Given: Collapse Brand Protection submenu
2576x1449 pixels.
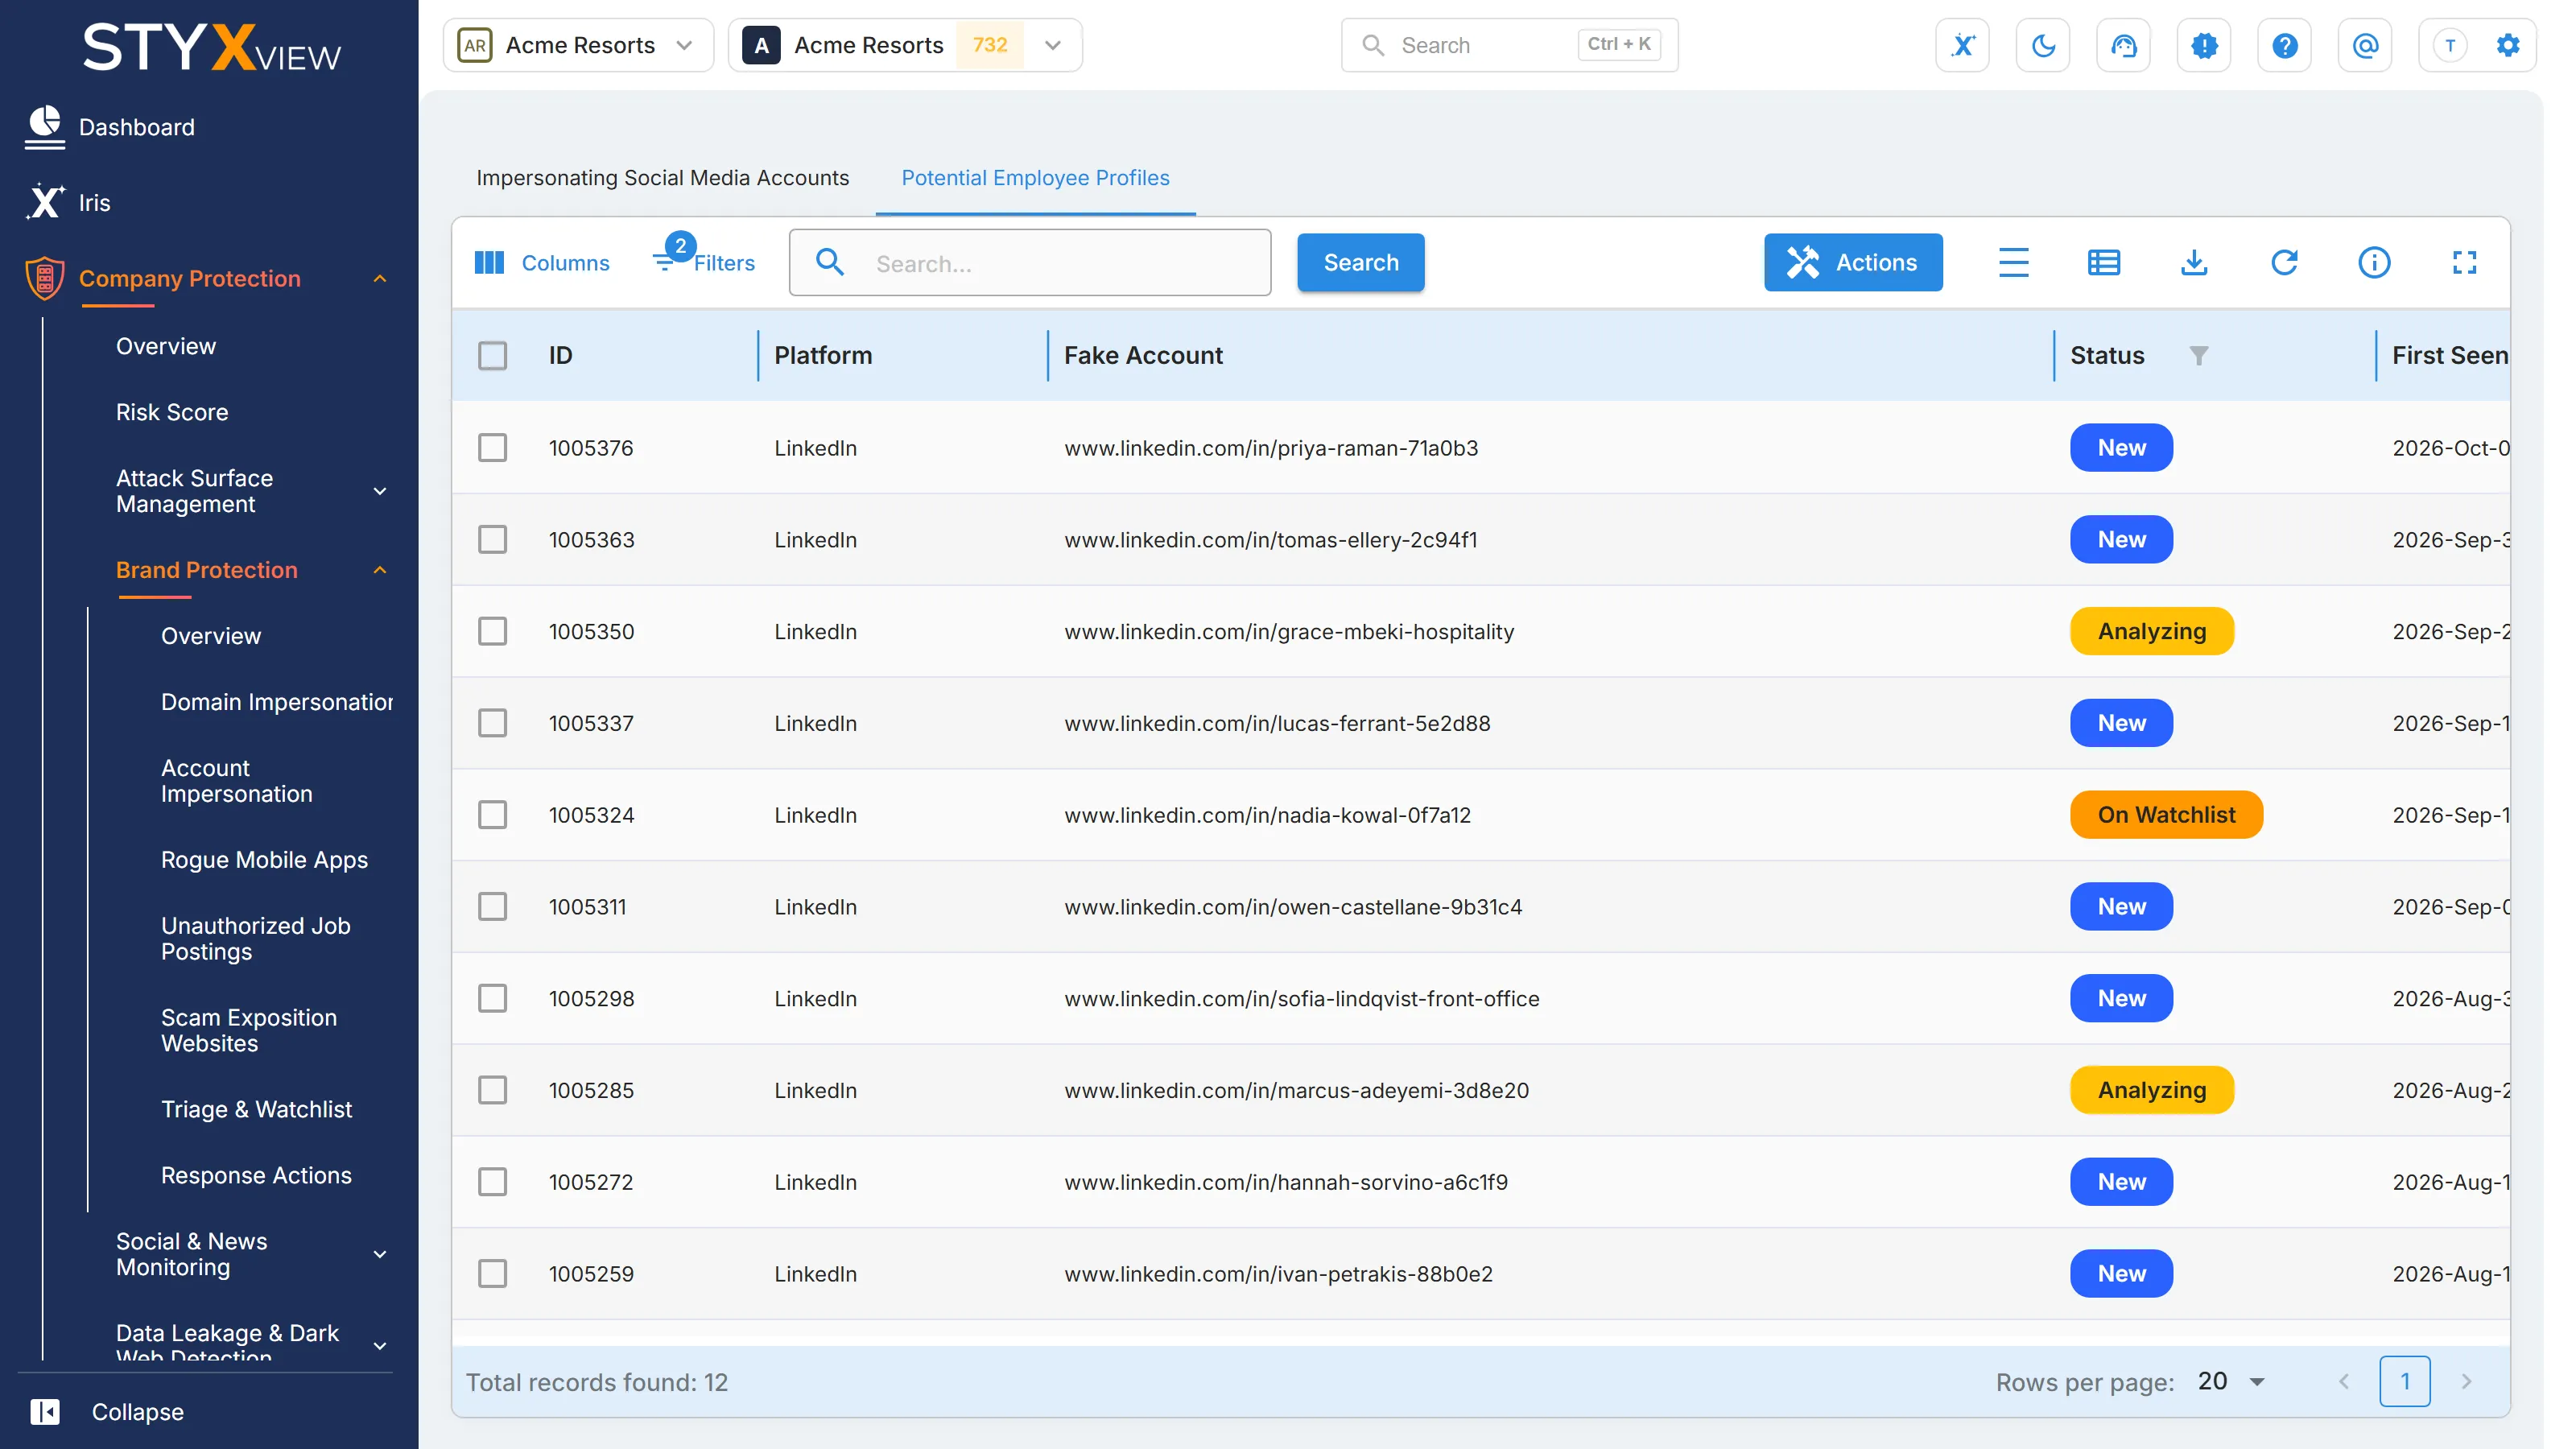Looking at the screenshot, I should click(x=380, y=569).
